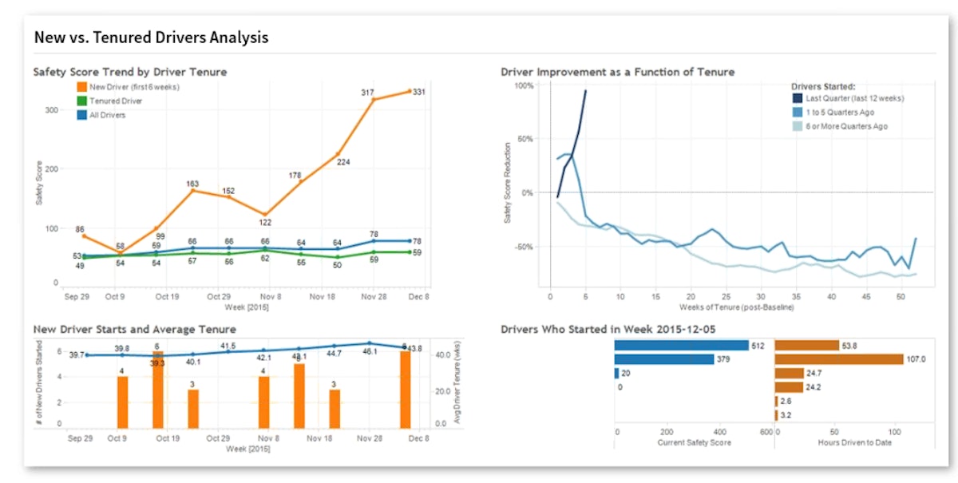This screenshot has height=483, width=958.
Task: Select the orange line peak labeled 163
Action: tap(192, 190)
